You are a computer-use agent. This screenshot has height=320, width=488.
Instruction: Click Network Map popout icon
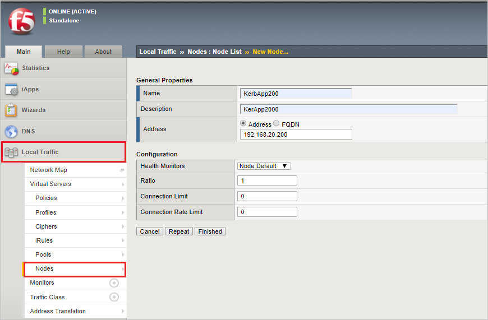click(122, 170)
